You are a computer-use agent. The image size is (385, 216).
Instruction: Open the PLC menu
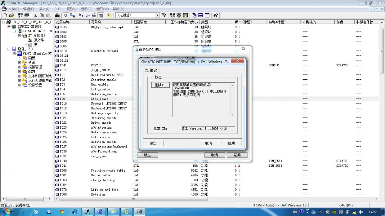57,9
